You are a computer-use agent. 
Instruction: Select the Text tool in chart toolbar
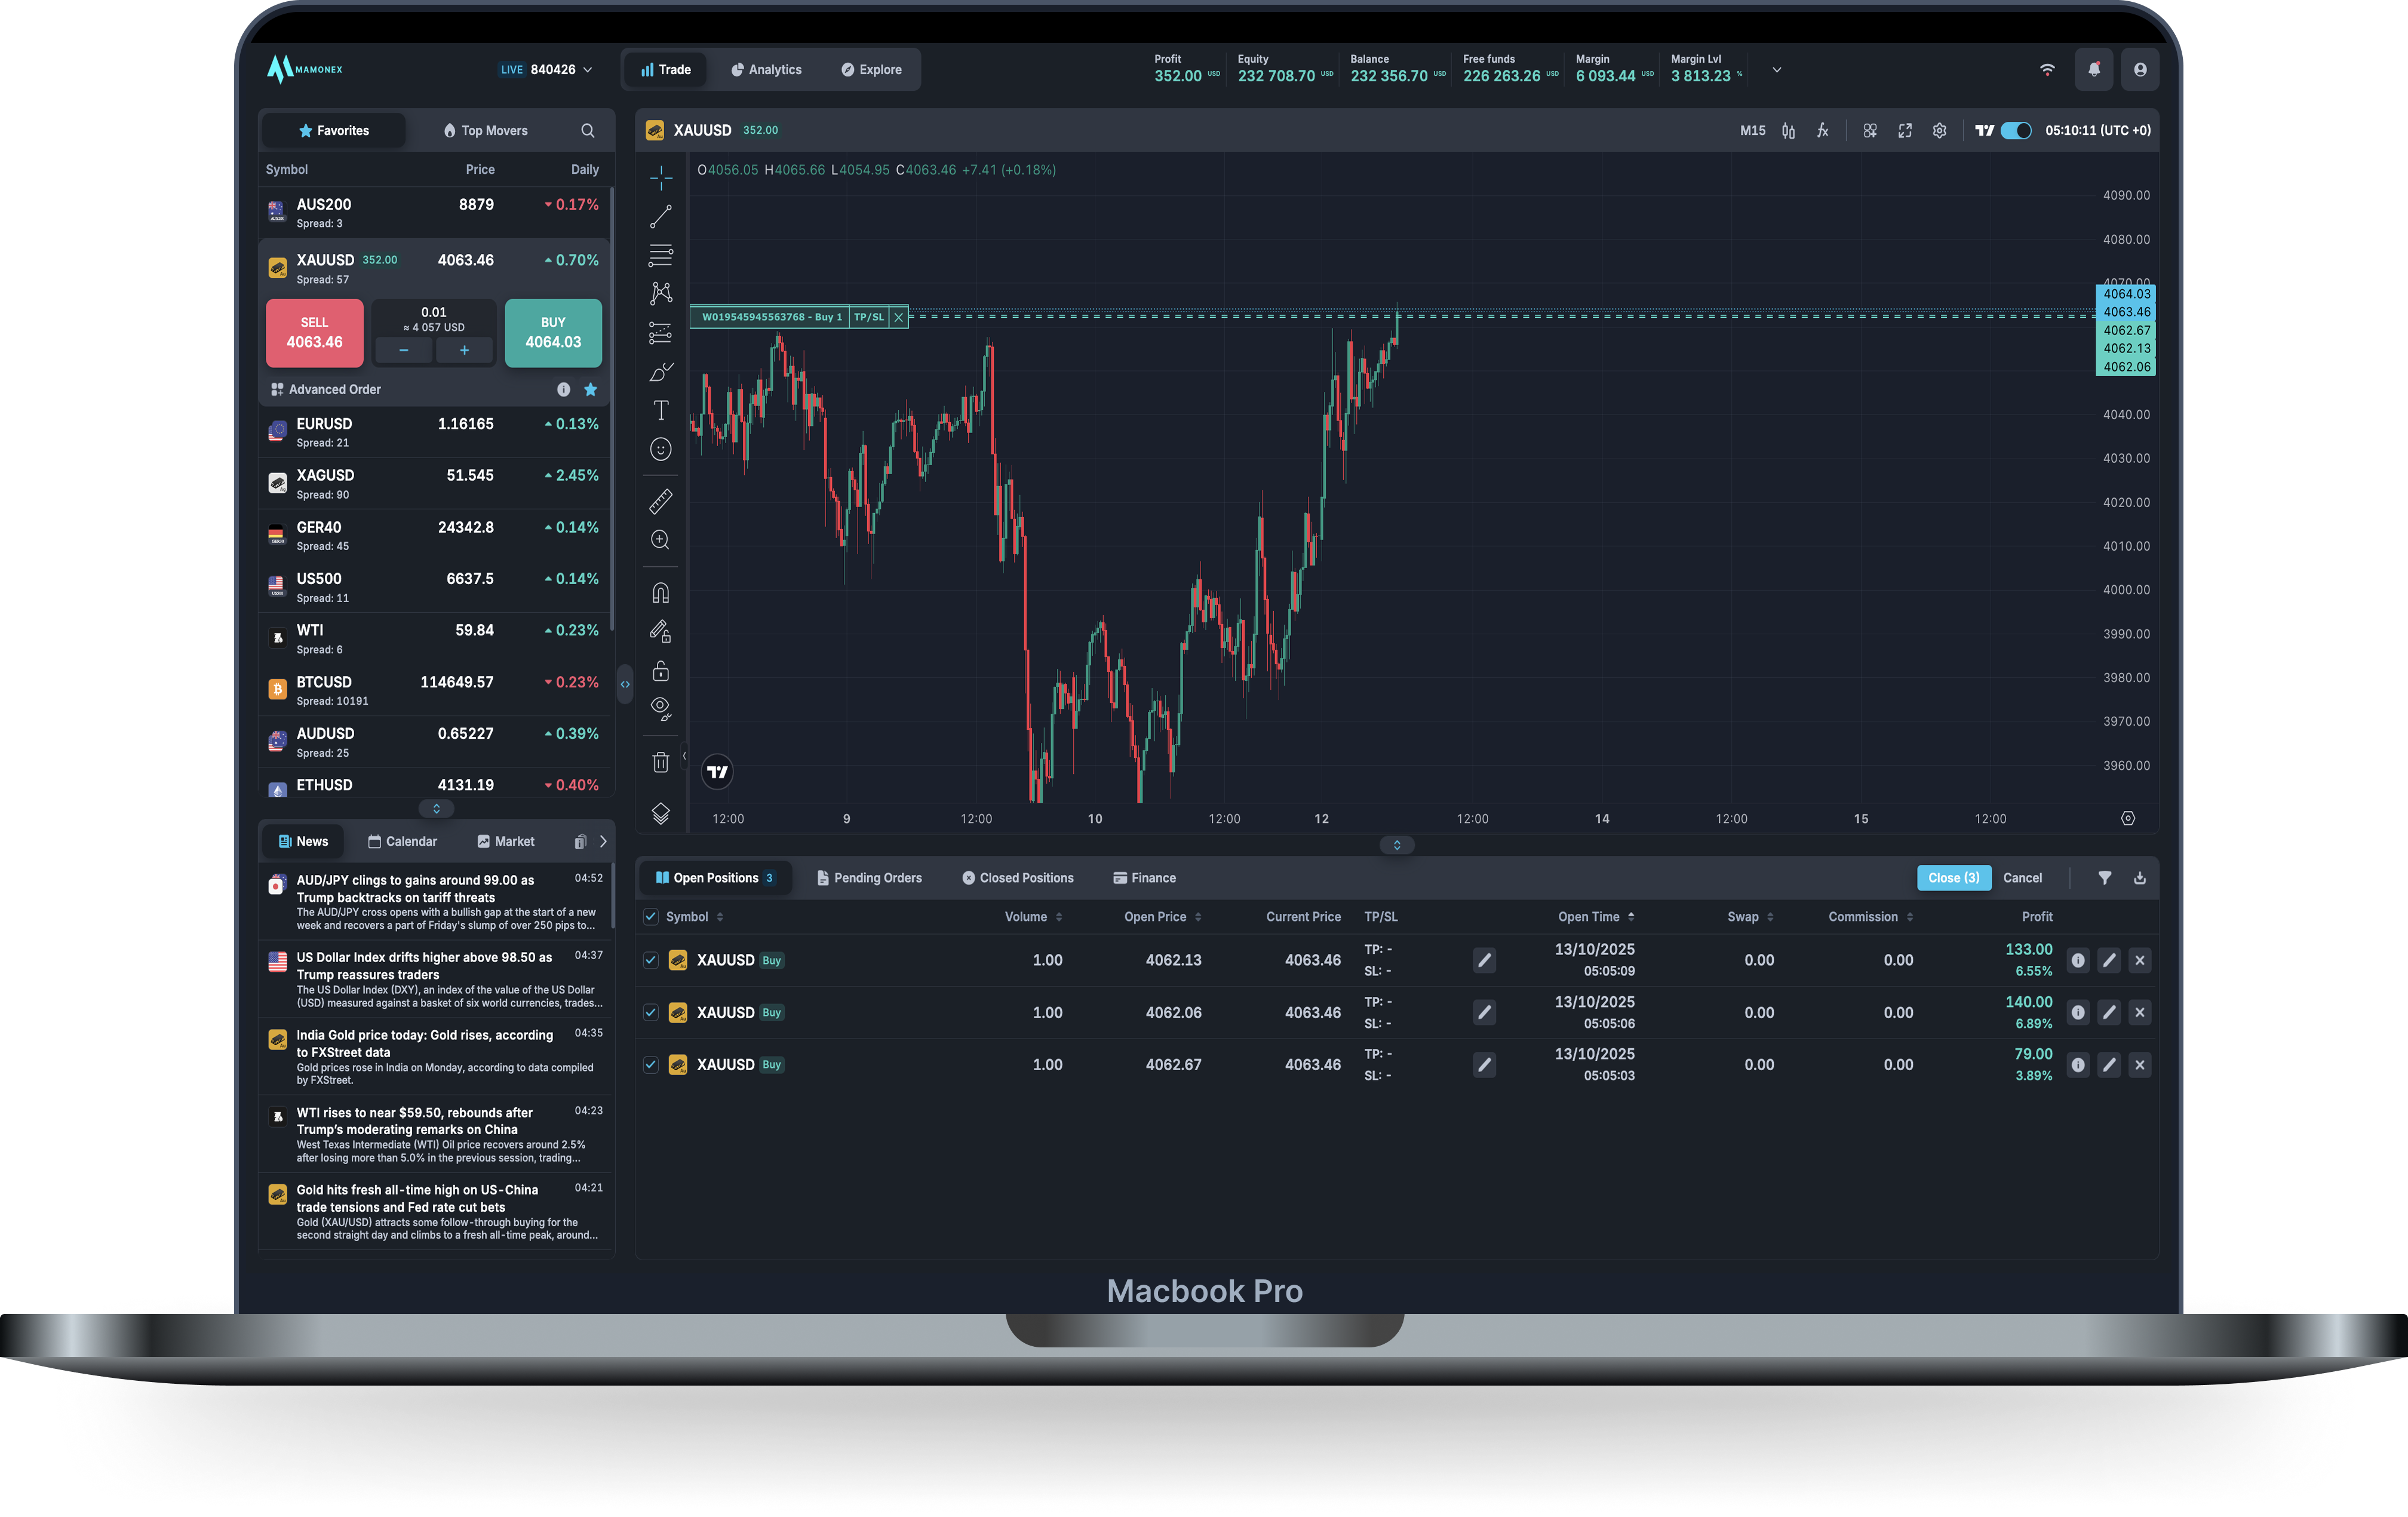(661, 410)
